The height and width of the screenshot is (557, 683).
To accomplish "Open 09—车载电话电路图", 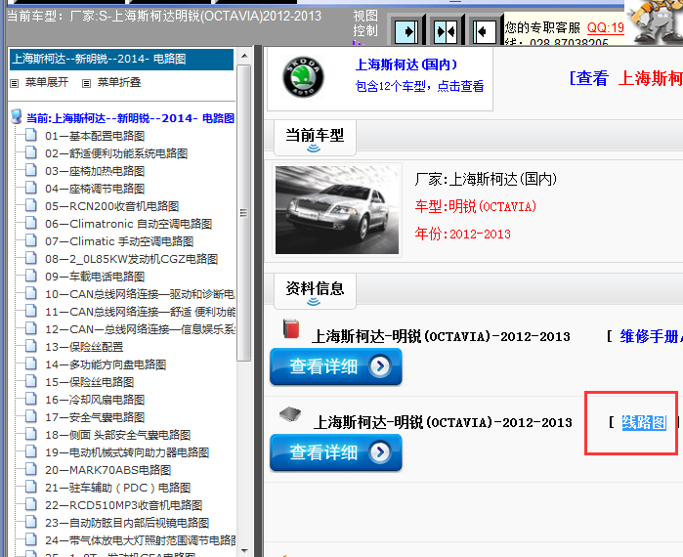I will [x=95, y=277].
